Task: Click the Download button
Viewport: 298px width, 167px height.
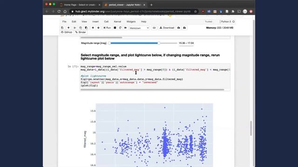Action: (167, 28)
